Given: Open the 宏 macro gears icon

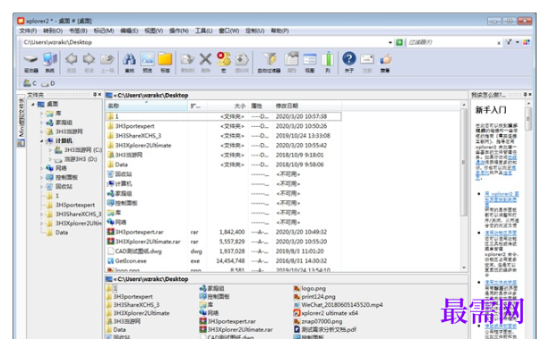Looking at the screenshot, I should click(x=223, y=63).
